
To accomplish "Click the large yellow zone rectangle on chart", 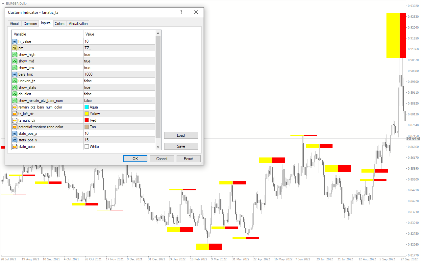I will click(393, 36).
